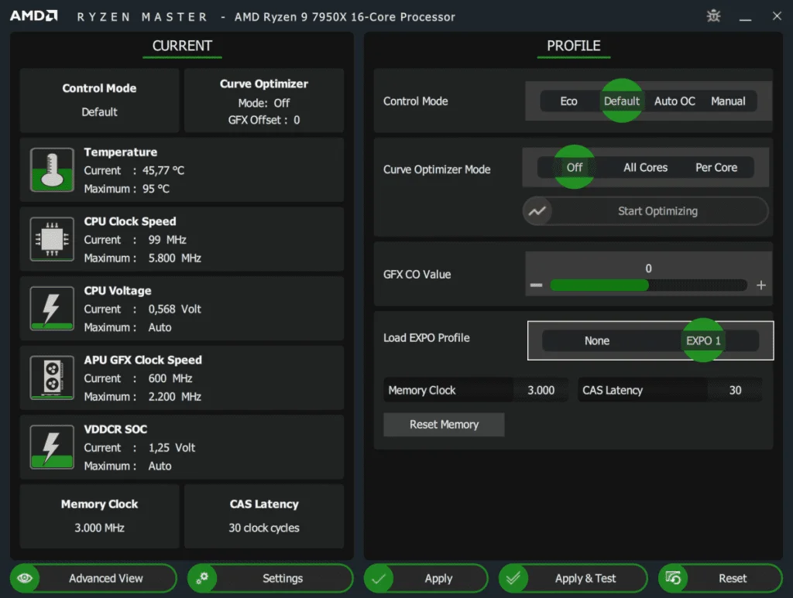Open Settings
The image size is (793, 598).
click(x=270, y=578)
